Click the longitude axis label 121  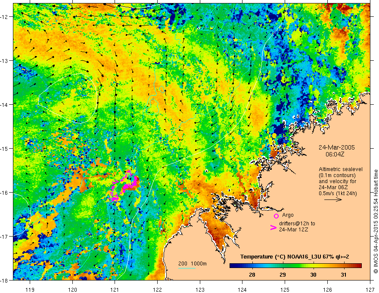(x=115, y=290)
